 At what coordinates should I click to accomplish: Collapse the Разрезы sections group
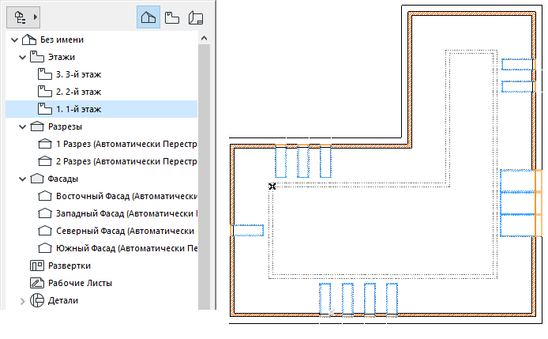coord(22,127)
